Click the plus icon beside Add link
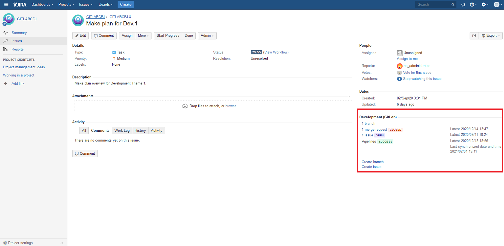 [5, 83]
